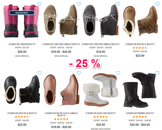Open OshKosh Quilted Boots product link
The height and width of the screenshot is (130, 162).
pyautogui.click(x=100, y=113)
